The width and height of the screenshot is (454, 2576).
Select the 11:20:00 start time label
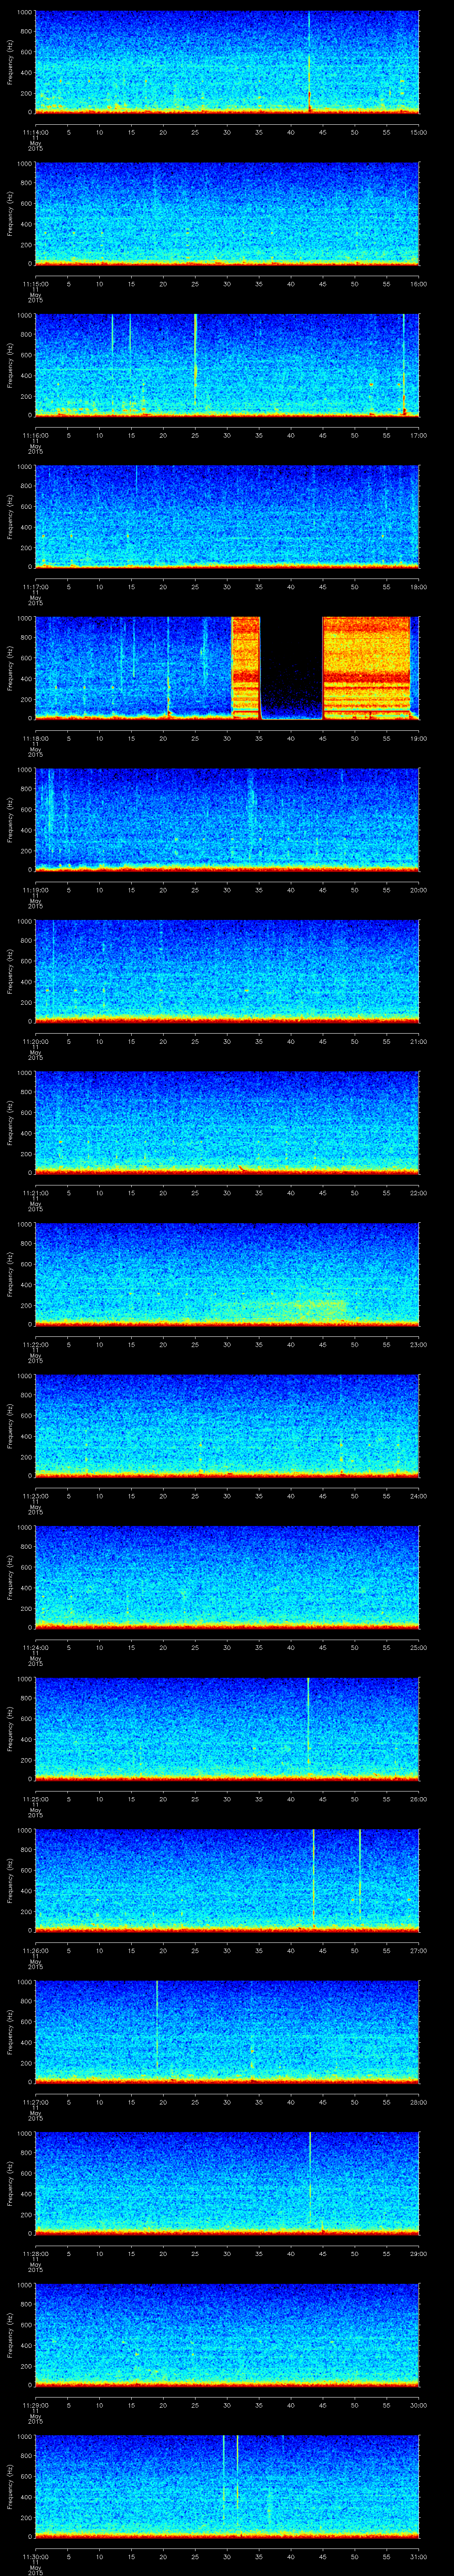35,1041
